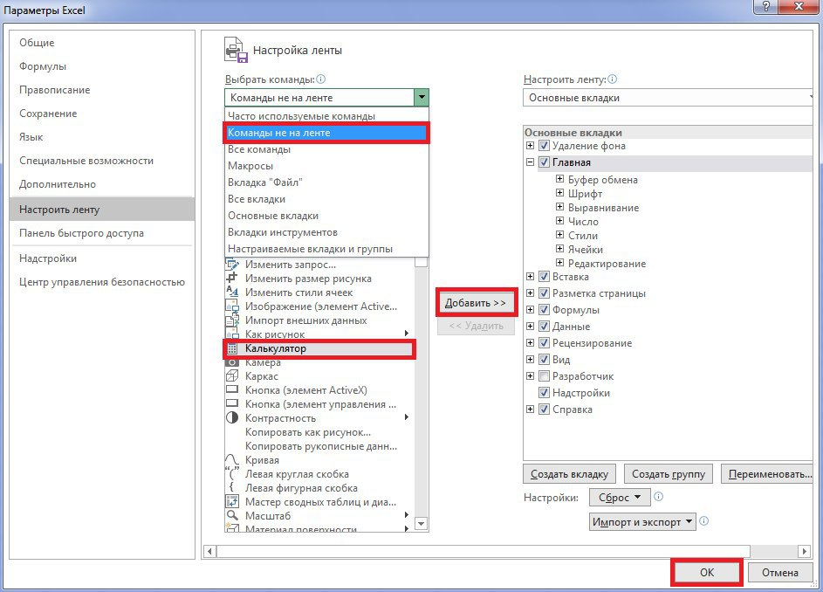823x592 pixels.
Task: Select Часто используемые команды option
Action: point(326,116)
